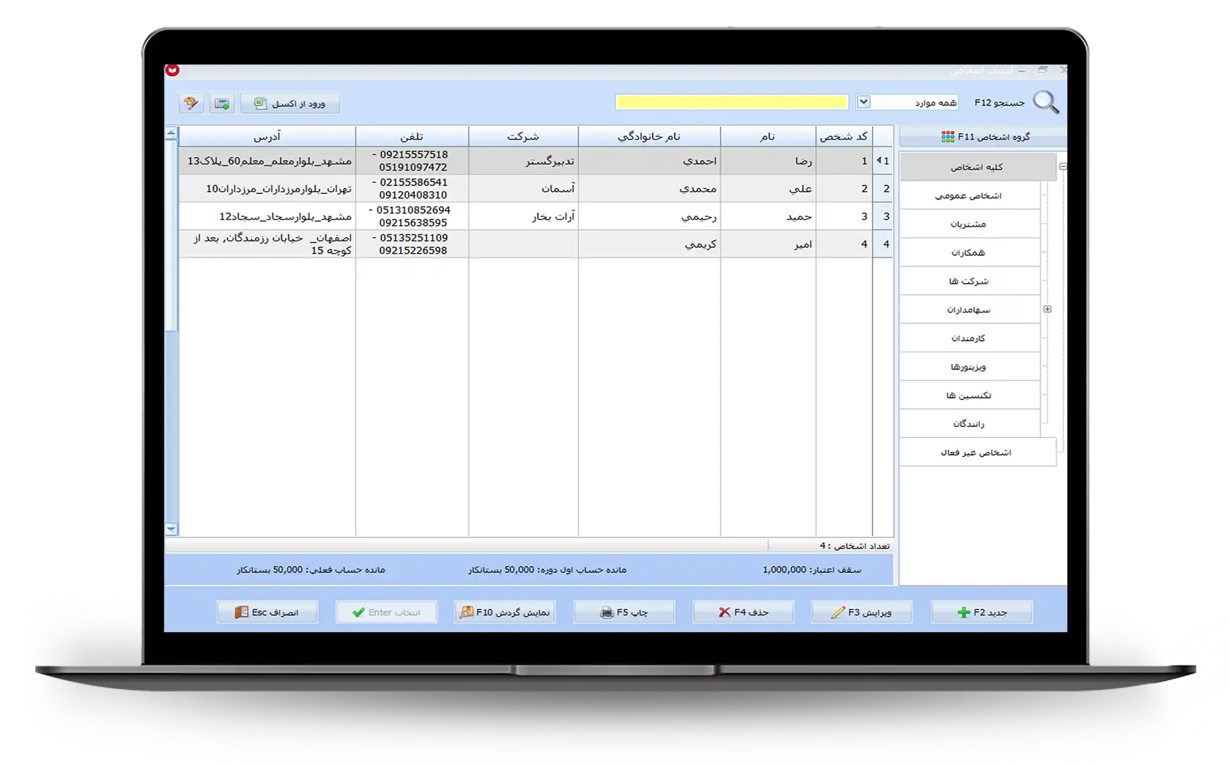1229x766 pixels.
Task: Select مشتریان group in sidebar
Action: [968, 224]
